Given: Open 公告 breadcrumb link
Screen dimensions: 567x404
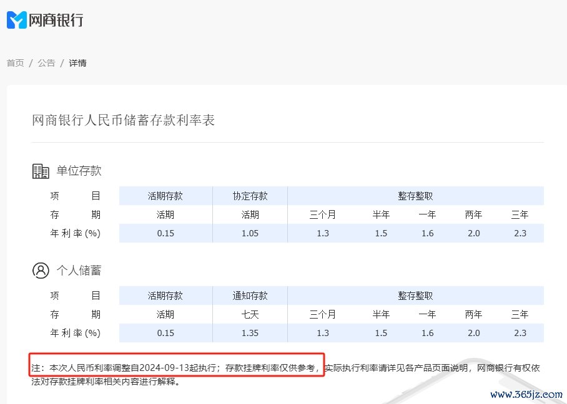Looking at the screenshot, I should (46, 63).
